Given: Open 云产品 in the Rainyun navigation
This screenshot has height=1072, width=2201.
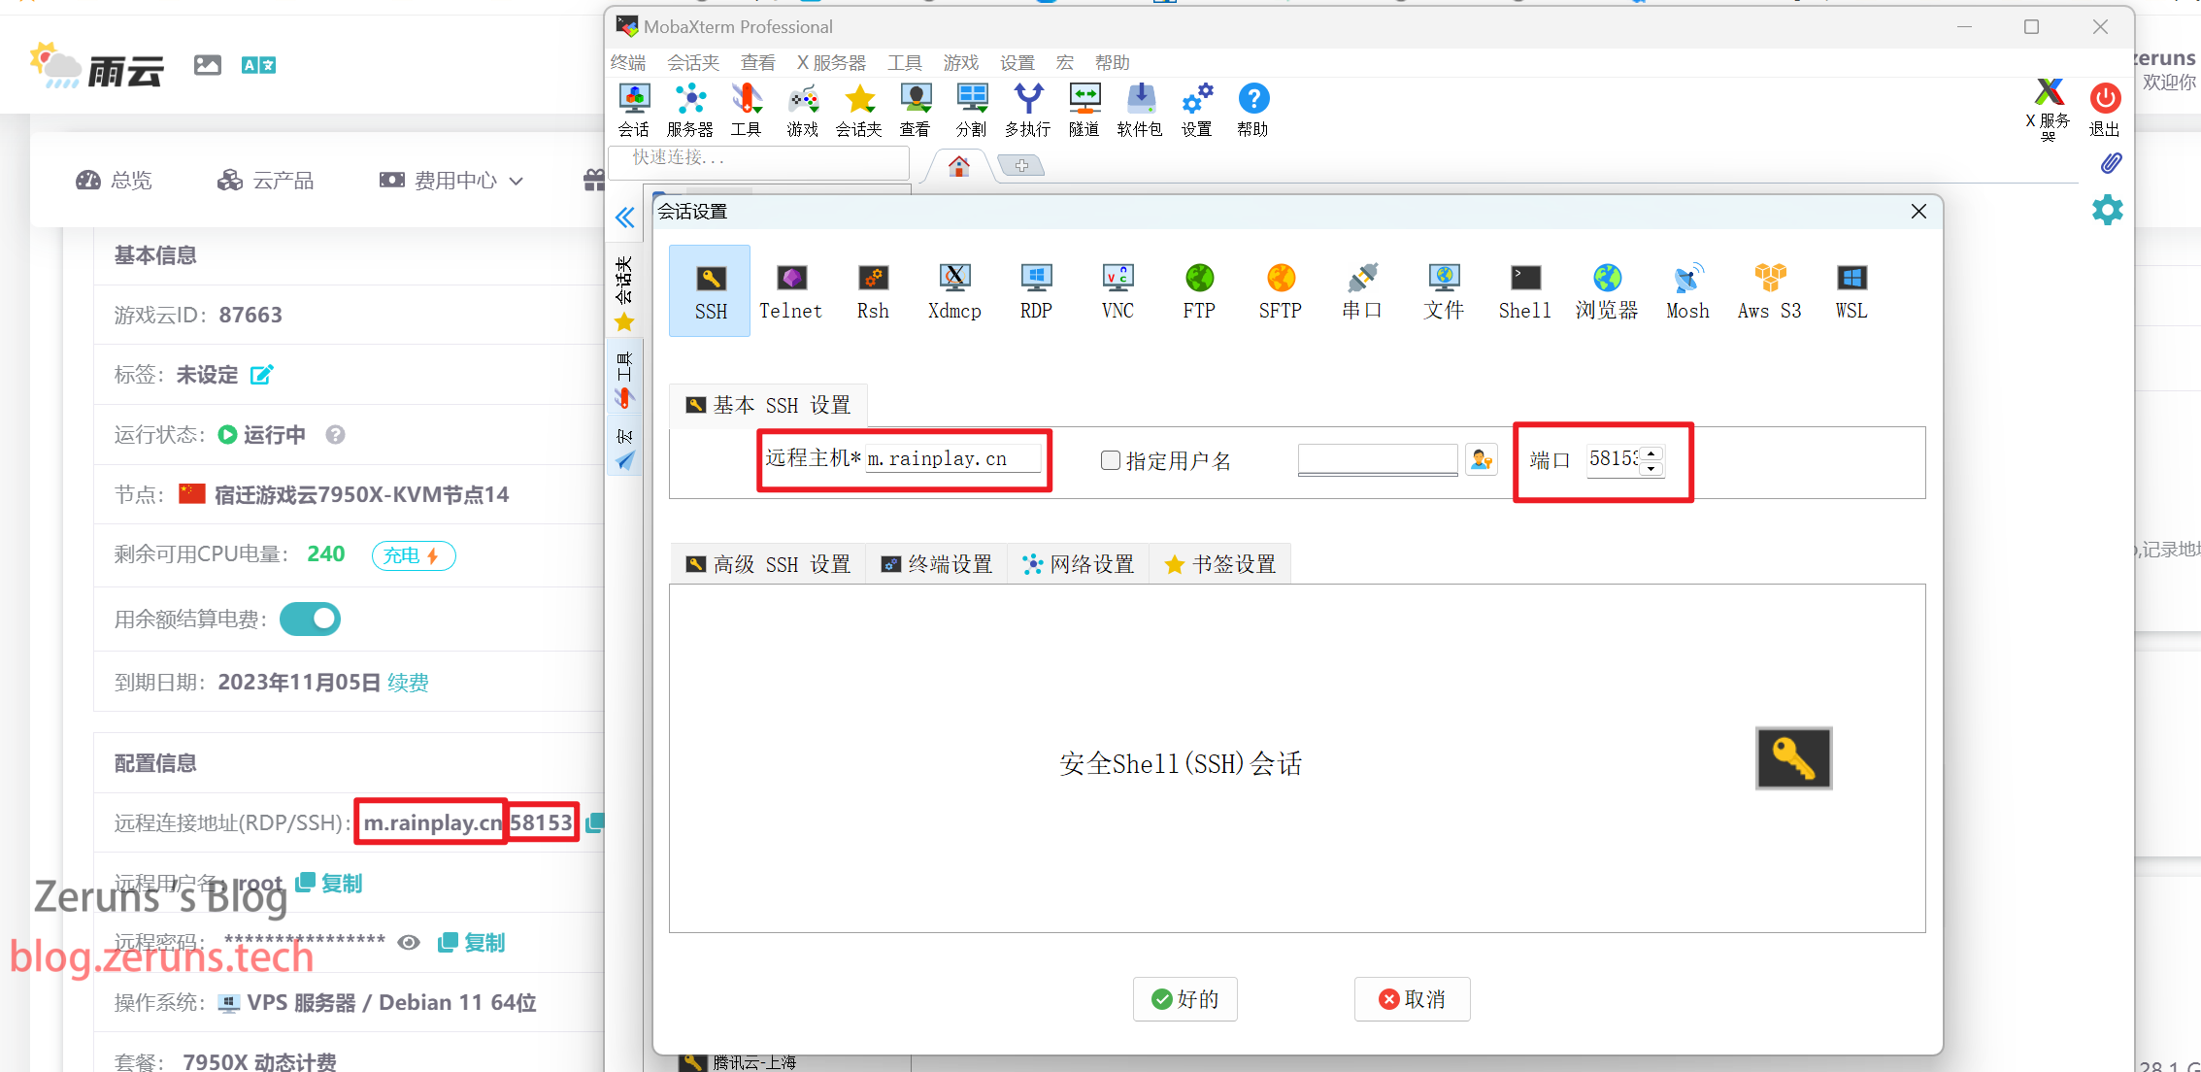Looking at the screenshot, I should coord(265,181).
